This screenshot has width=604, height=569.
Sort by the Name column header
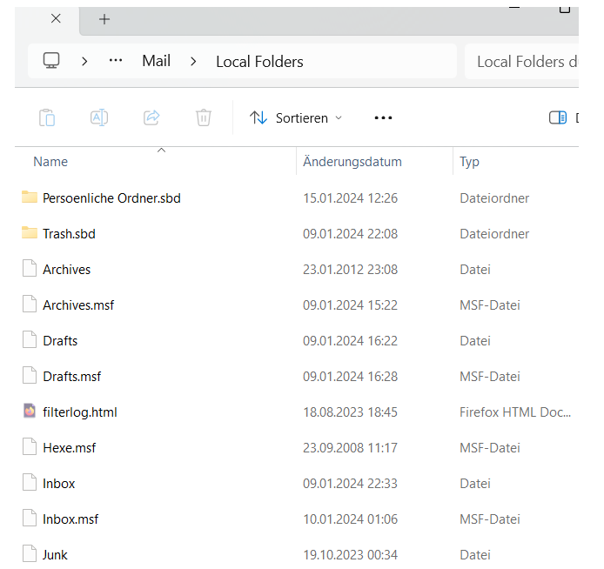click(50, 162)
